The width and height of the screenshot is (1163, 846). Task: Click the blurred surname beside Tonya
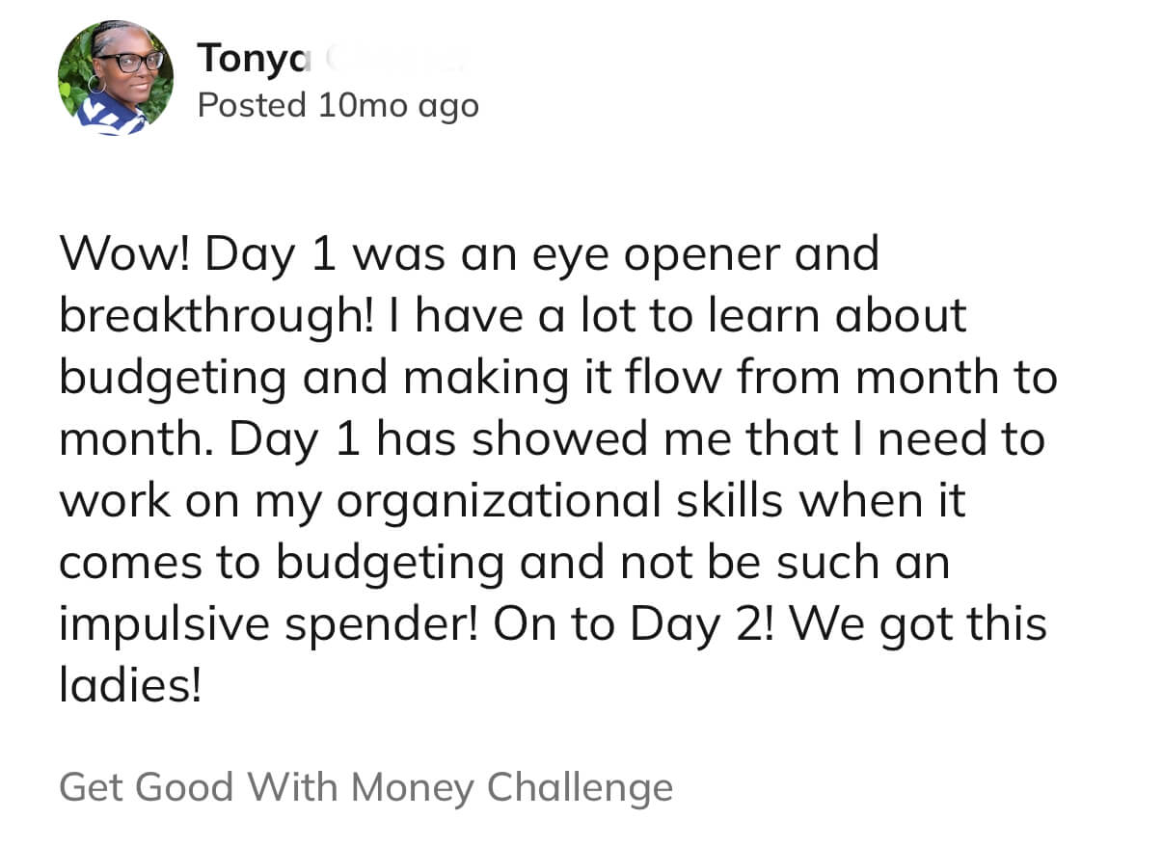pyautogui.click(x=395, y=59)
